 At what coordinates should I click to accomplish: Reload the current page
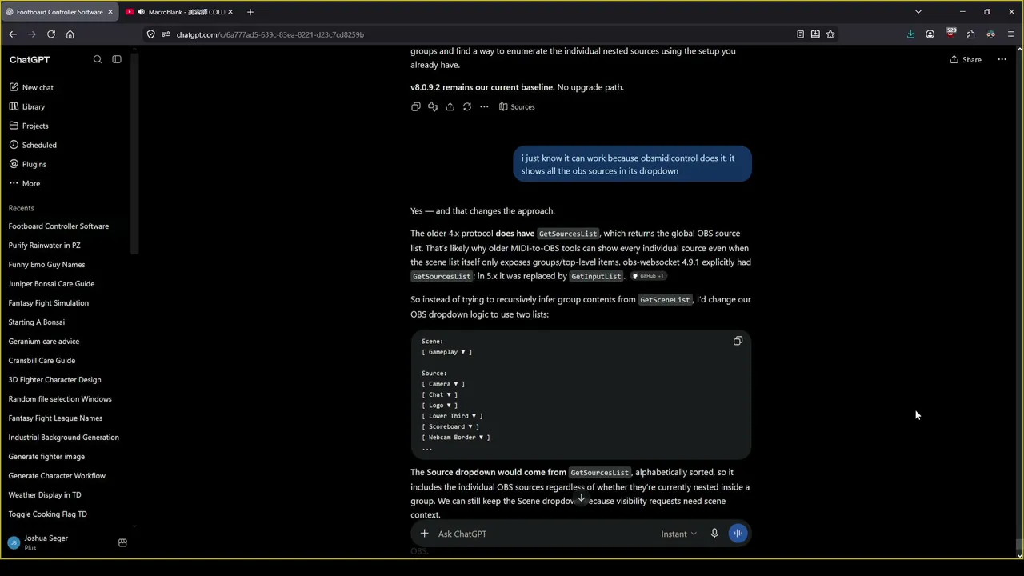pyautogui.click(x=51, y=34)
